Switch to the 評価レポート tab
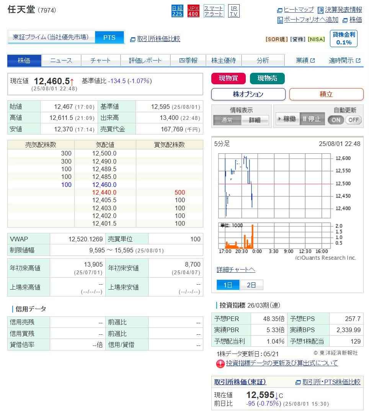Screen dimensions: 369x416 145,61
